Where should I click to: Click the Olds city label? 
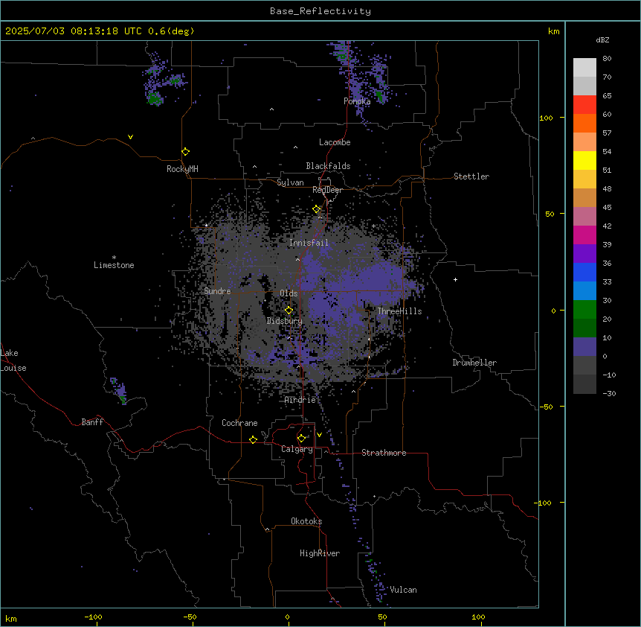pyautogui.click(x=289, y=293)
